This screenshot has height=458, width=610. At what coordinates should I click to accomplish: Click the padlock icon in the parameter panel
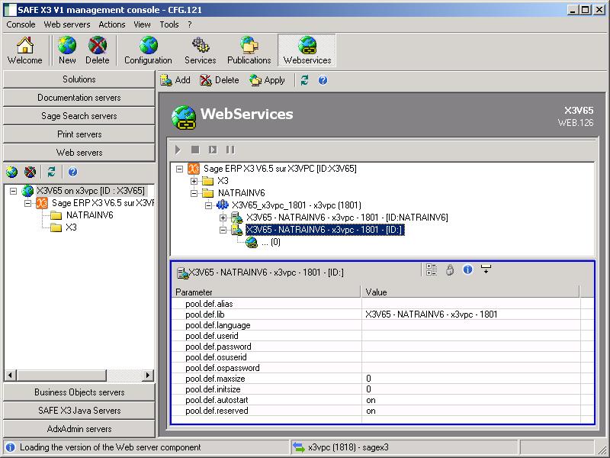[x=450, y=269]
